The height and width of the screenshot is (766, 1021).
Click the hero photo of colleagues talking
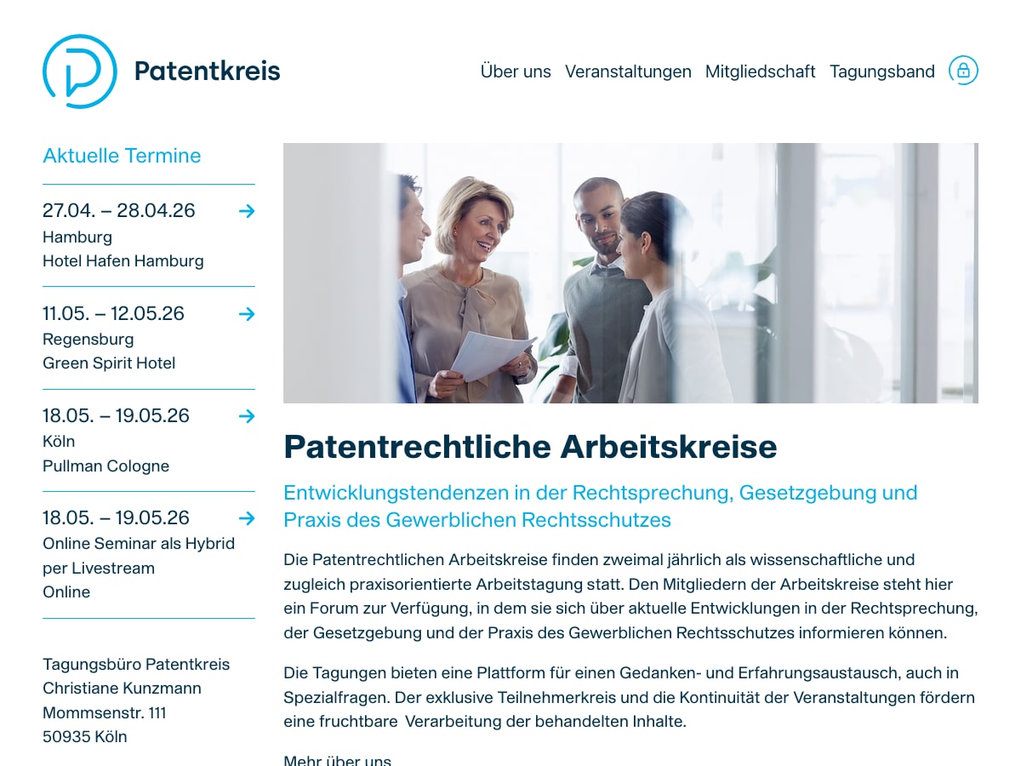(630, 273)
